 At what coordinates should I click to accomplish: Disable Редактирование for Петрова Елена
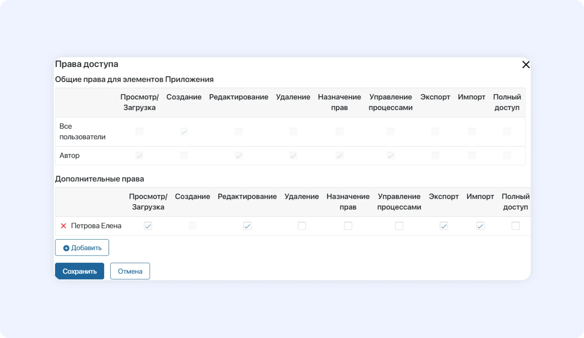247,226
